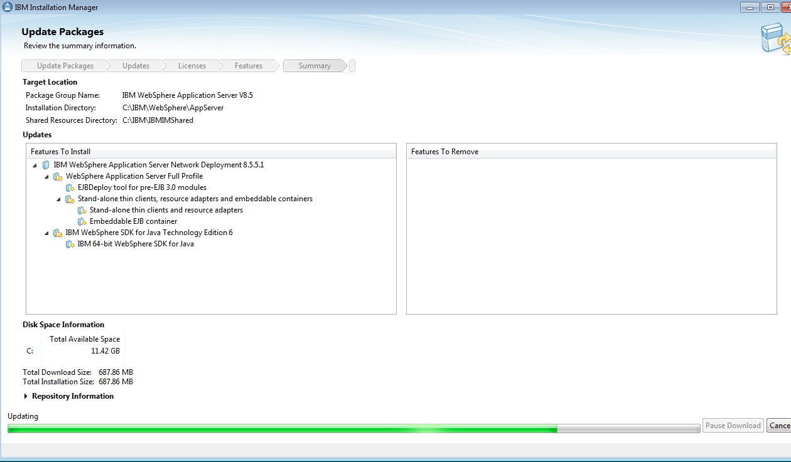Viewport: 791px width, 462px height.
Task: Select IBM 64-bit WebSphere SDK for Java row
Action: [136, 244]
